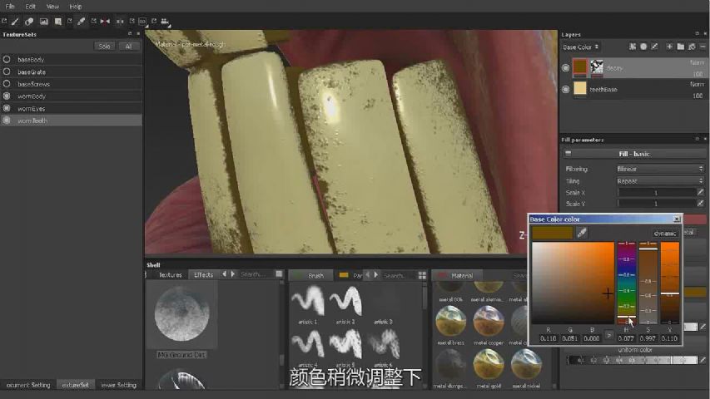The image size is (710, 399).
Task: Open the Filtering bilinear dropdown
Action: (660, 169)
